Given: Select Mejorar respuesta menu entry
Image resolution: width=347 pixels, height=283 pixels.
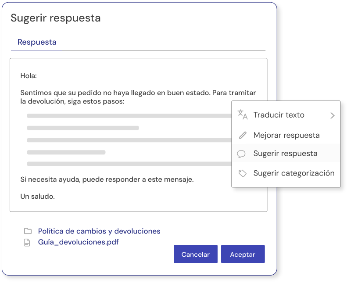Looking at the screenshot, I should pyautogui.click(x=286, y=135).
